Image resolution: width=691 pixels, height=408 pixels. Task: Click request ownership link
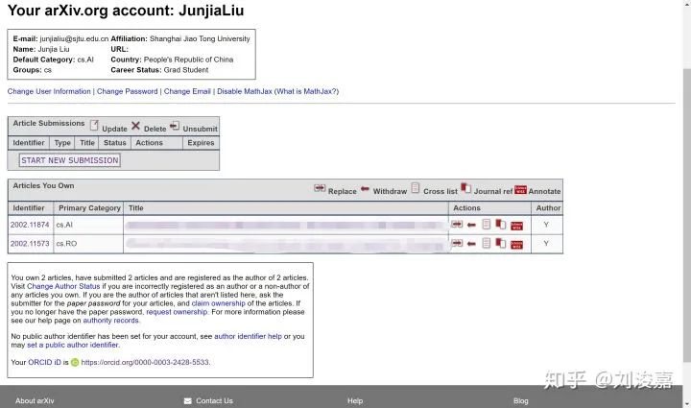click(177, 312)
